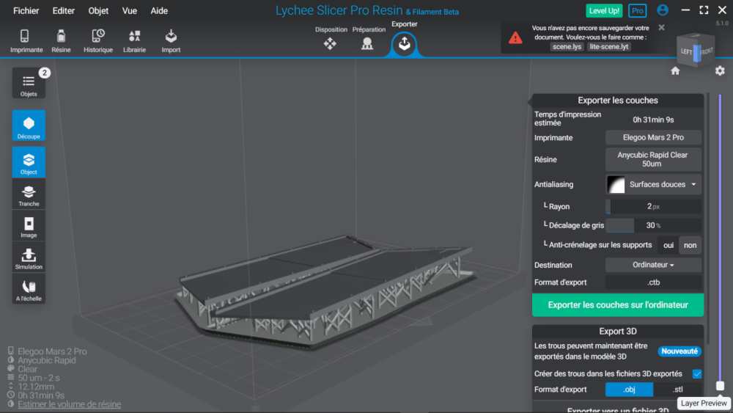Image resolution: width=733 pixels, height=413 pixels.
Task: Open the Résine resin settings
Action: coord(62,40)
